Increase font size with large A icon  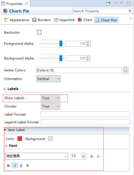click(x=92, y=156)
